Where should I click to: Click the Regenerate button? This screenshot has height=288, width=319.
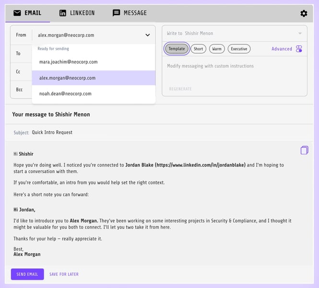coord(180,89)
